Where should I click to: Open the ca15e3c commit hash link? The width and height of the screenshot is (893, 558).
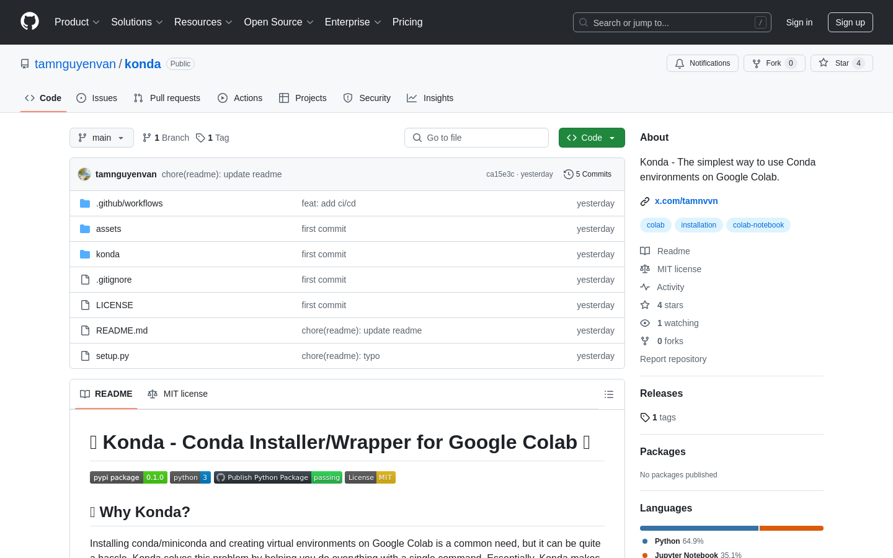(500, 174)
